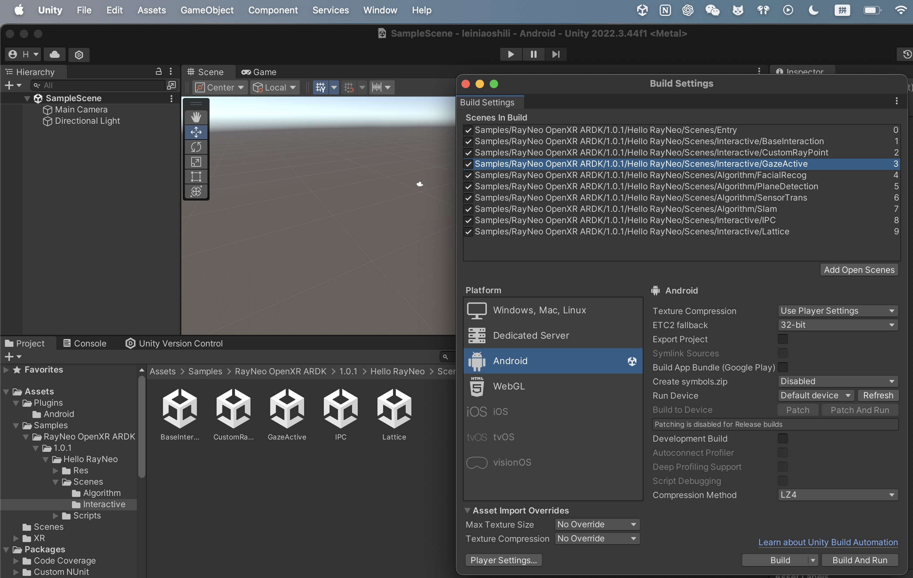This screenshot has width=913, height=578.
Task: Collapse the Hello RayNeo folder
Action: (x=46, y=460)
